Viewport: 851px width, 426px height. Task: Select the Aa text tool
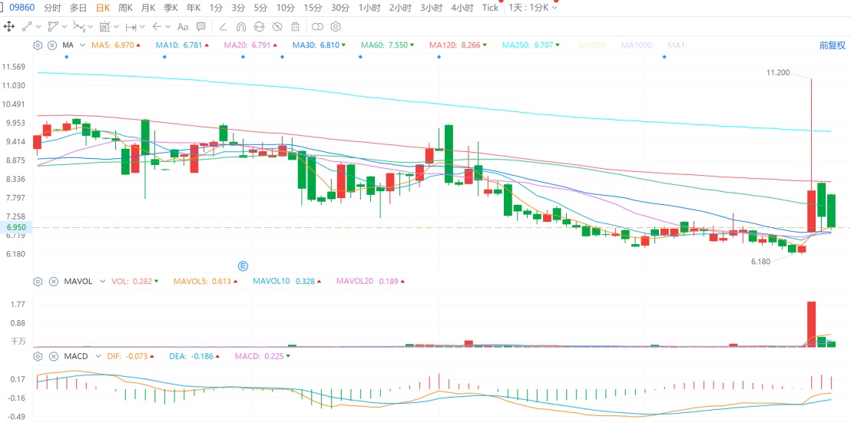coord(183,26)
